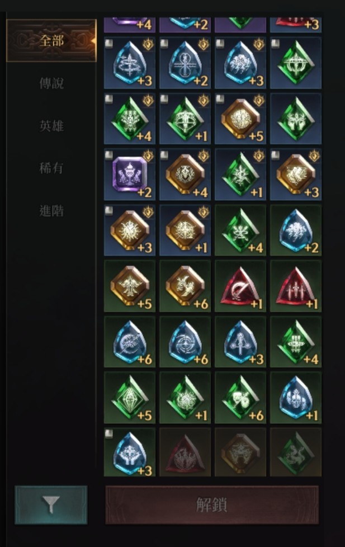Switch to the 傳說 category tab
Viewport: 345px width, 547px height.
click(x=51, y=83)
